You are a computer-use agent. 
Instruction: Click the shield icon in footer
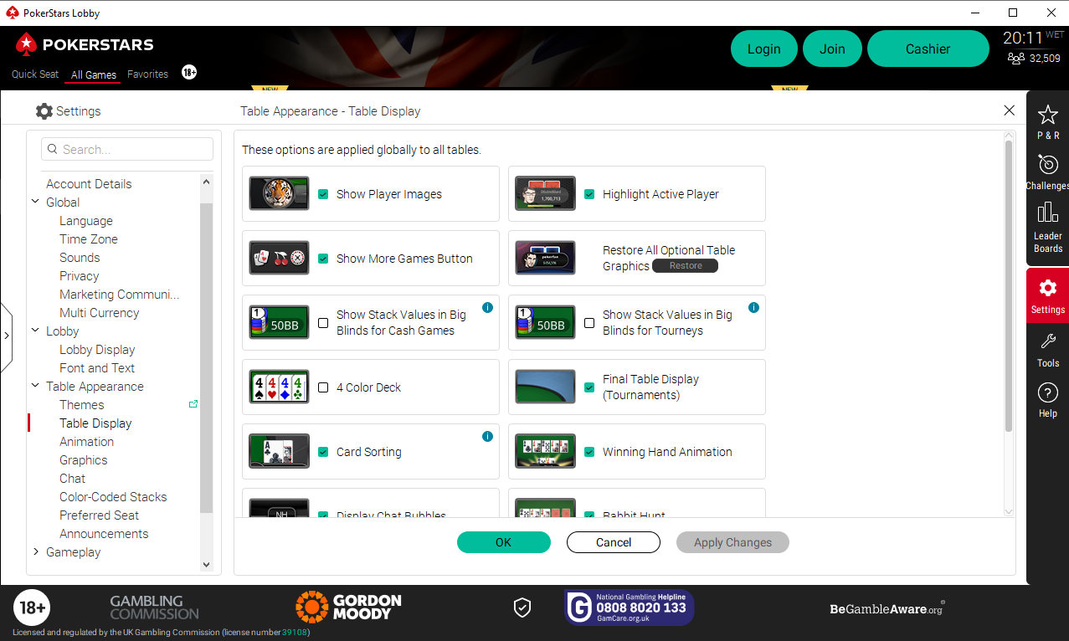[x=522, y=608]
